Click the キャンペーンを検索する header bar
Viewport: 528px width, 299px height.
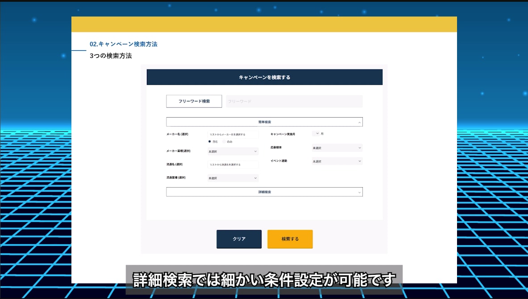click(264, 77)
